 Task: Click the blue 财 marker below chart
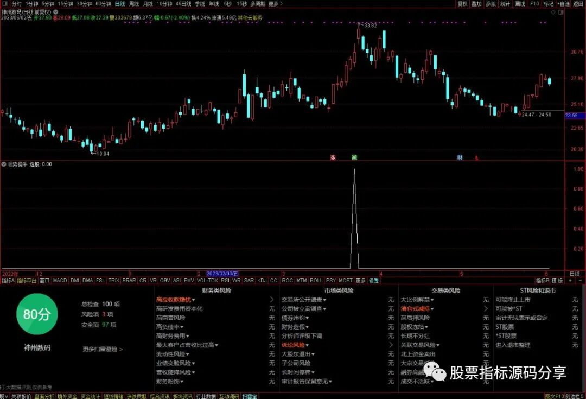tap(460, 157)
